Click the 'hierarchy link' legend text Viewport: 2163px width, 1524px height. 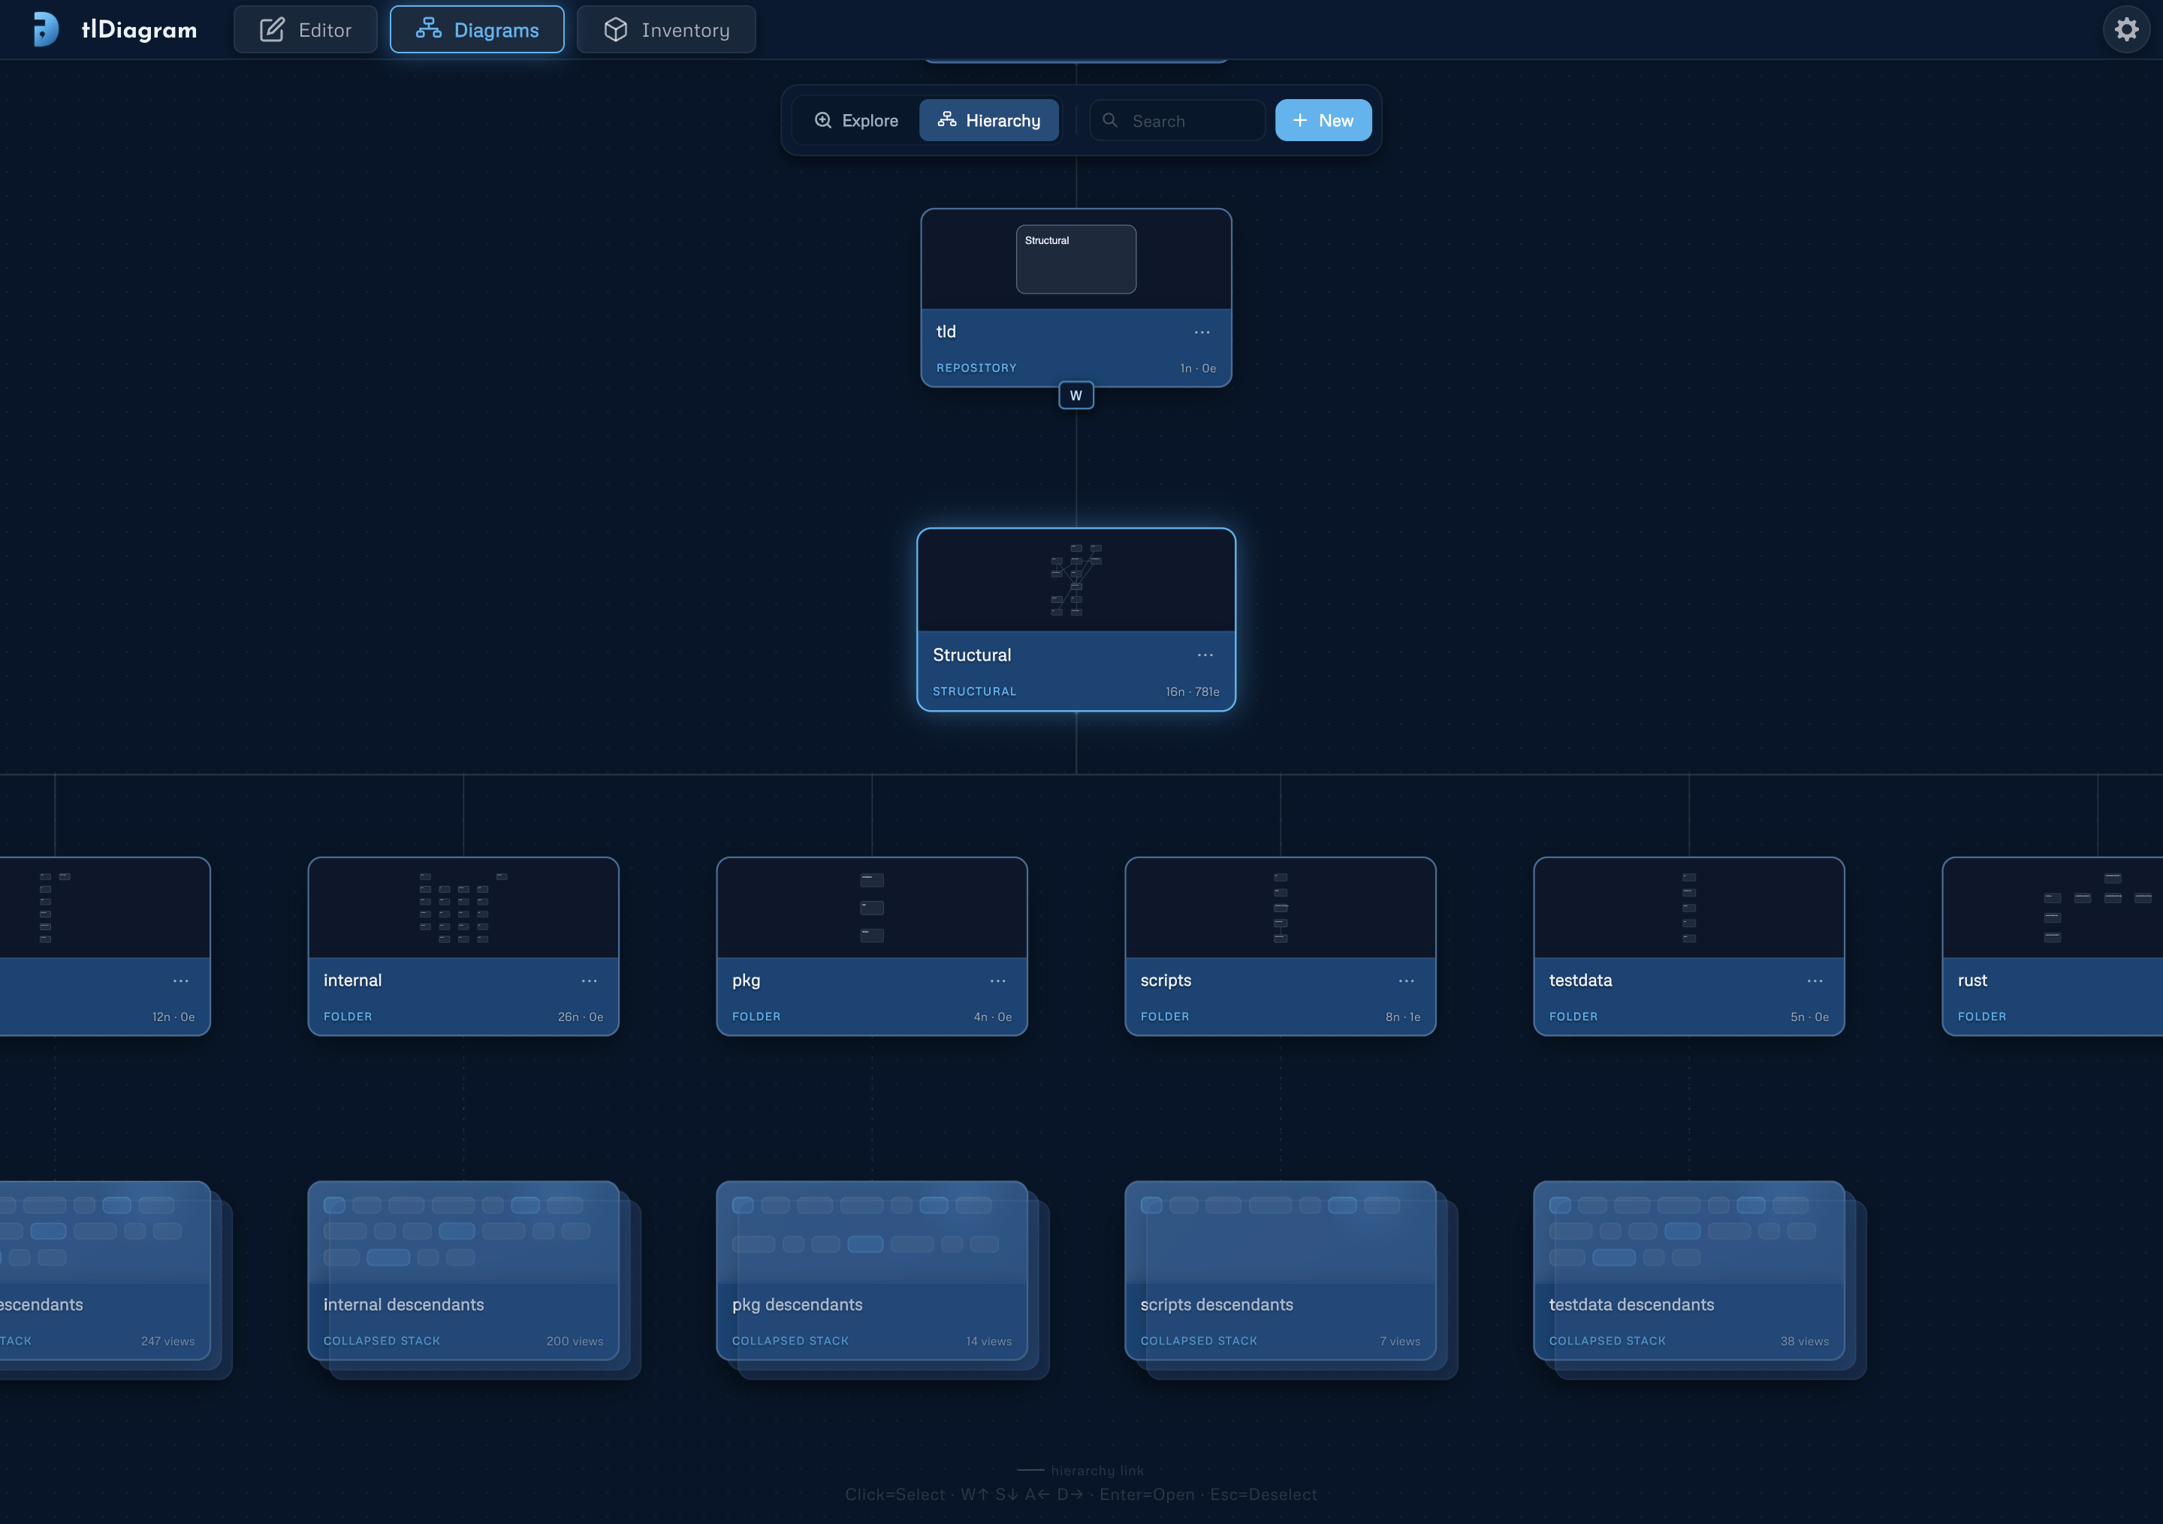pyautogui.click(x=1097, y=1470)
